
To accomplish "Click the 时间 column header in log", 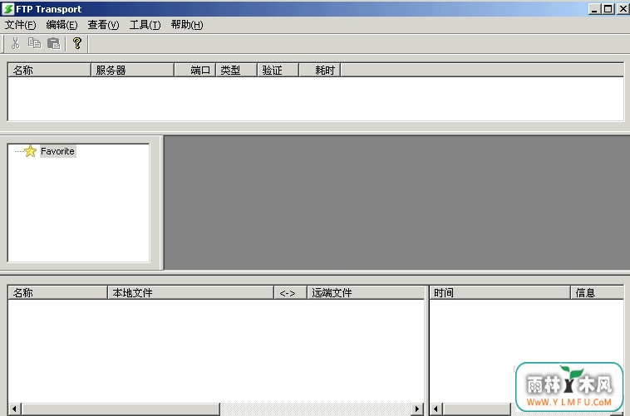I will [x=500, y=293].
